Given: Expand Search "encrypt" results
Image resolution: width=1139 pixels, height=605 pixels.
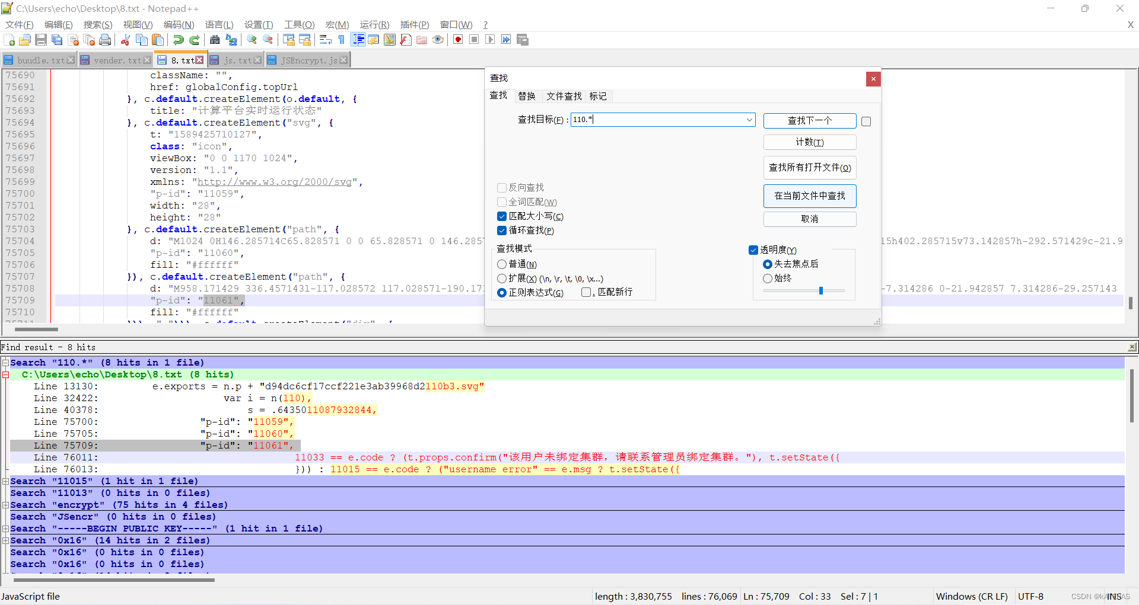Looking at the screenshot, I should 5,505.
